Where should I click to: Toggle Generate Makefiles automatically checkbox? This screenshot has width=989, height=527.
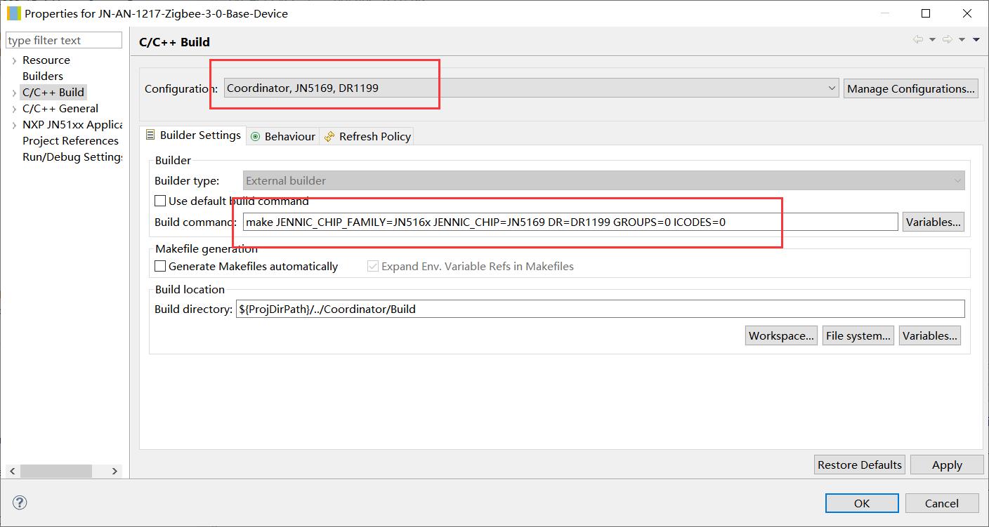[x=160, y=266]
